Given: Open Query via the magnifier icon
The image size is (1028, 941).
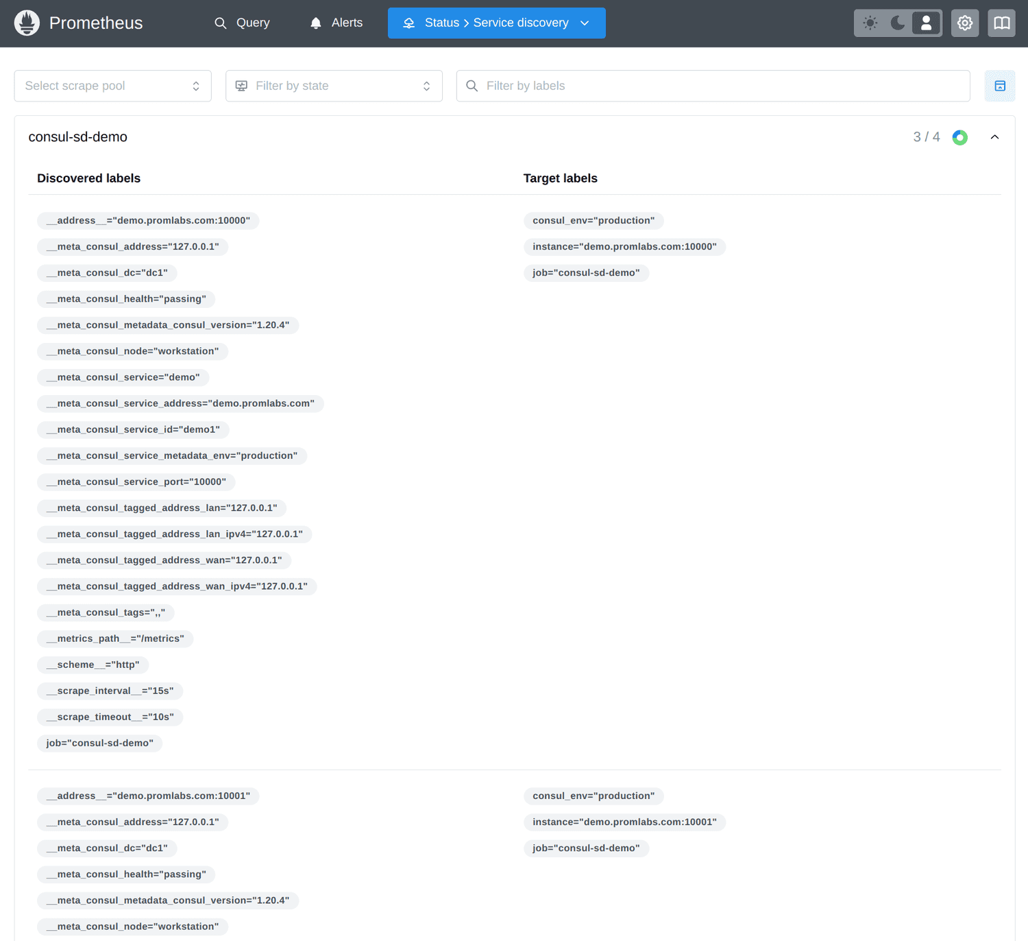Looking at the screenshot, I should pos(221,23).
